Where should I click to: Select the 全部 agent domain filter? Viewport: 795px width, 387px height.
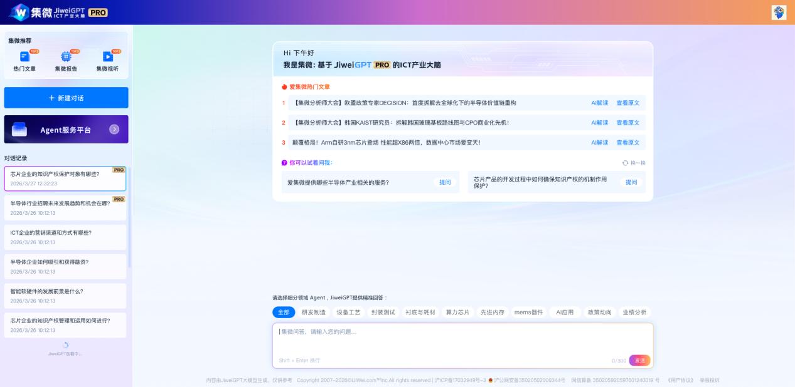point(283,312)
